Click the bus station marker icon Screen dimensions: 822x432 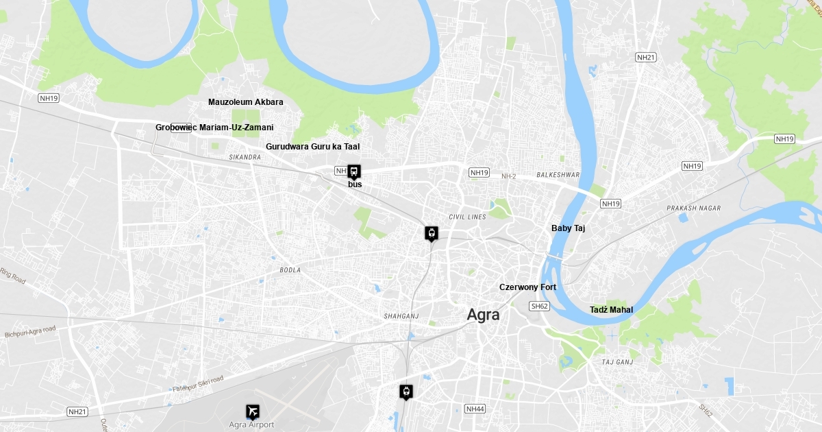tap(354, 172)
